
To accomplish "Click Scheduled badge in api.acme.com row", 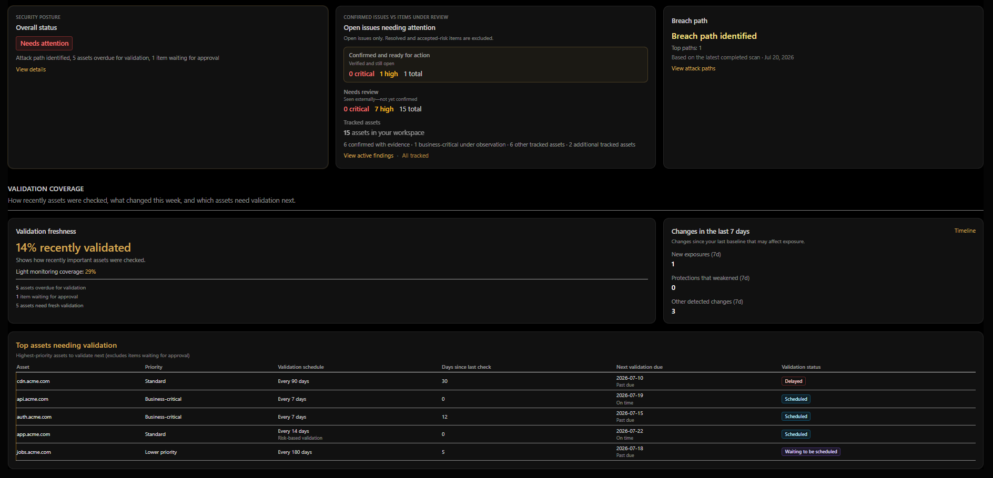I will (x=796, y=399).
